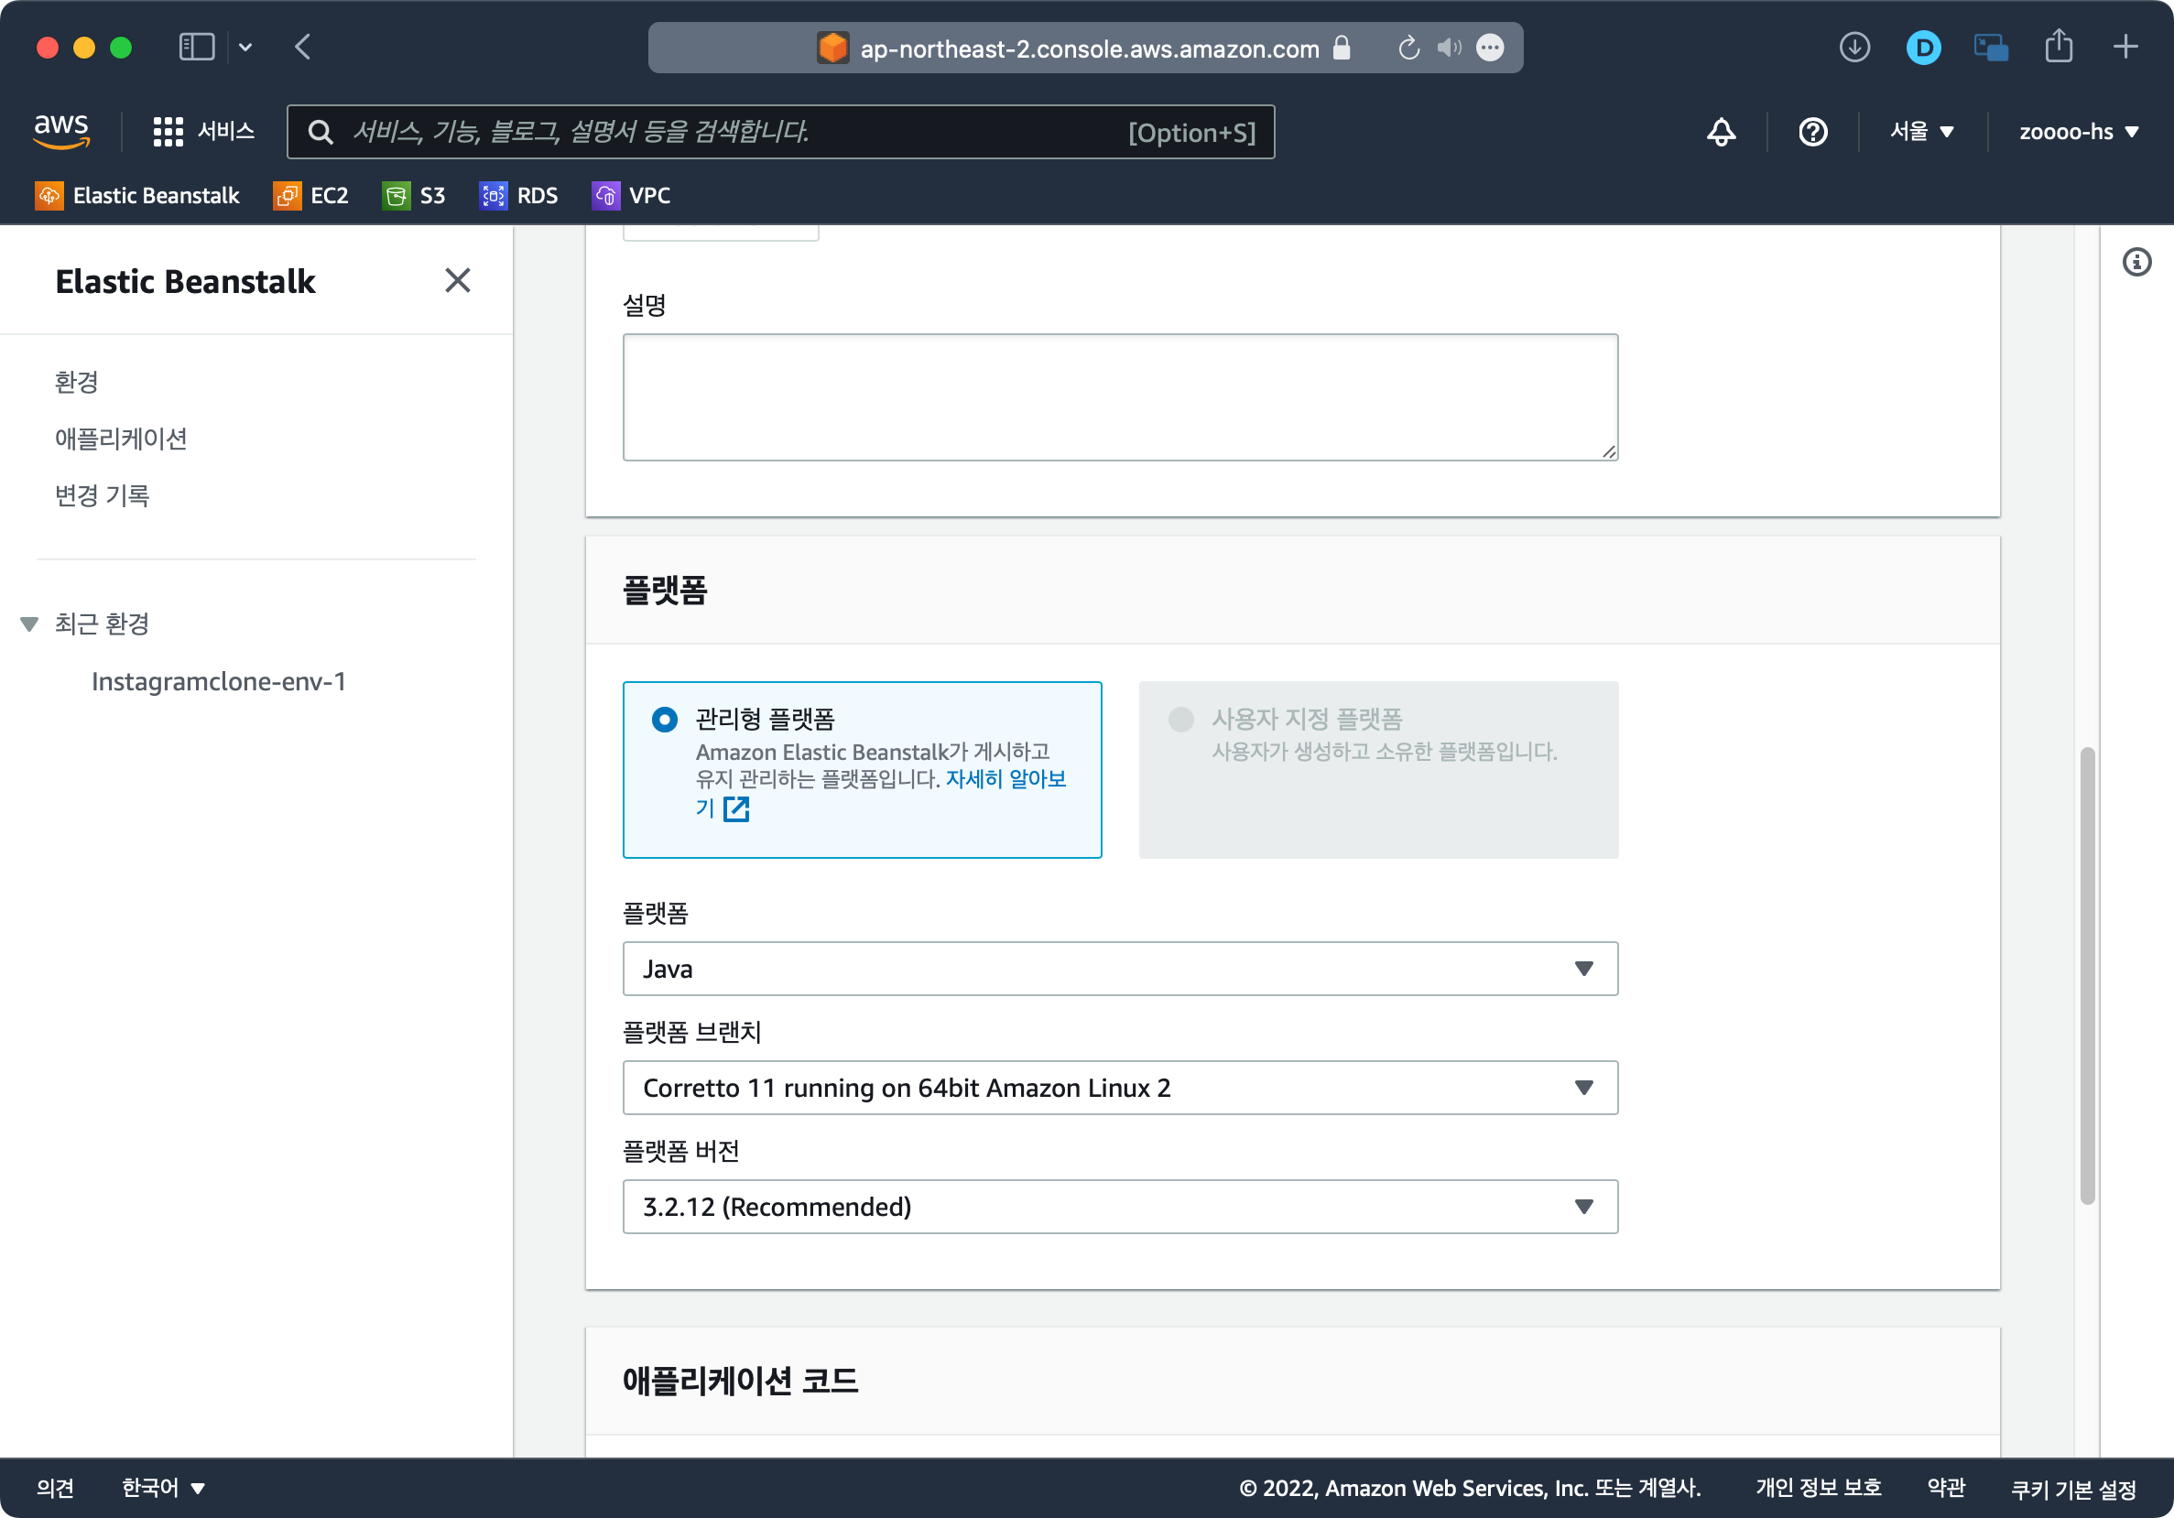2174x1518 pixels.
Task: Click 서비스 menu label
Action: tap(226, 132)
